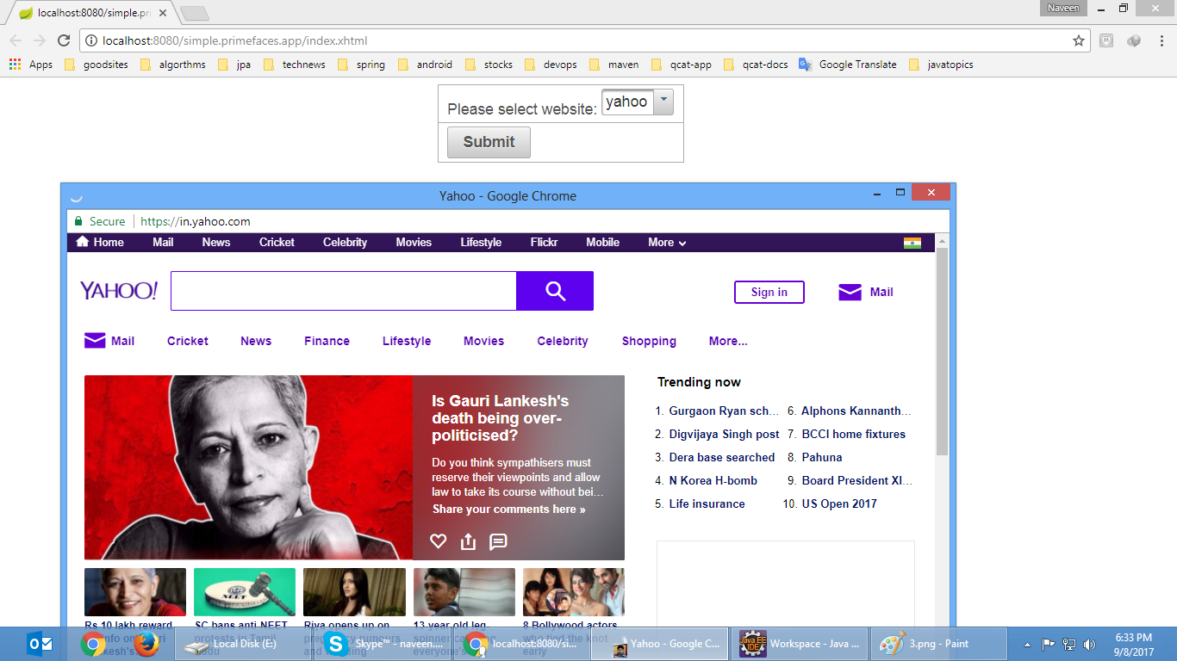Open the Mail envelope icon beside Sign in
This screenshot has width=1177, height=661.
pyautogui.click(x=850, y=293)
